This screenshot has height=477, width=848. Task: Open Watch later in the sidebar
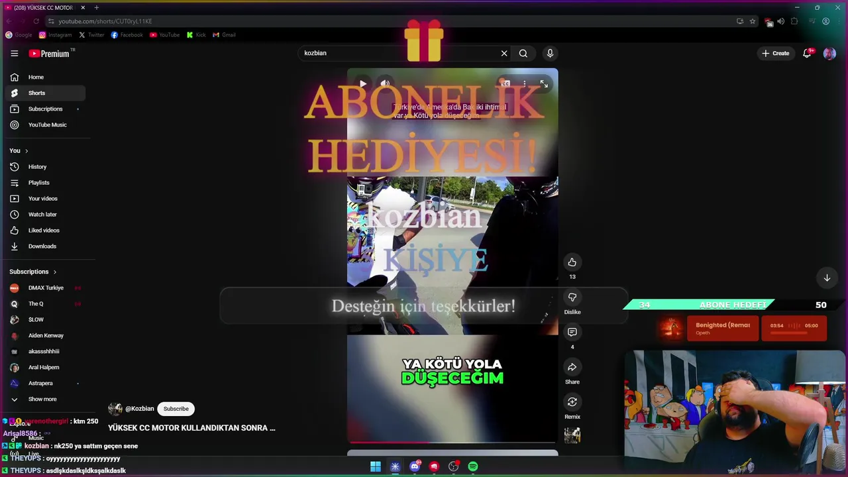coord(44,215)
